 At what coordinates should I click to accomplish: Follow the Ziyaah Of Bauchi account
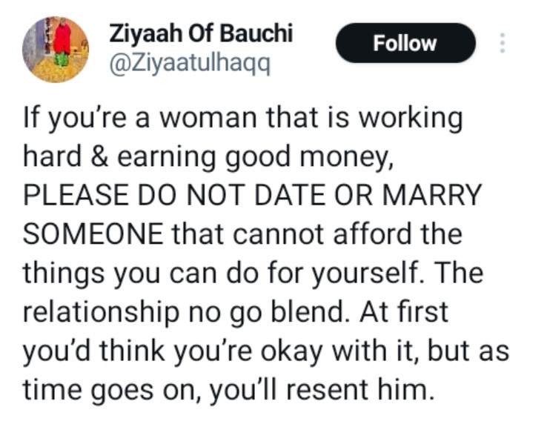coord(405,43)
